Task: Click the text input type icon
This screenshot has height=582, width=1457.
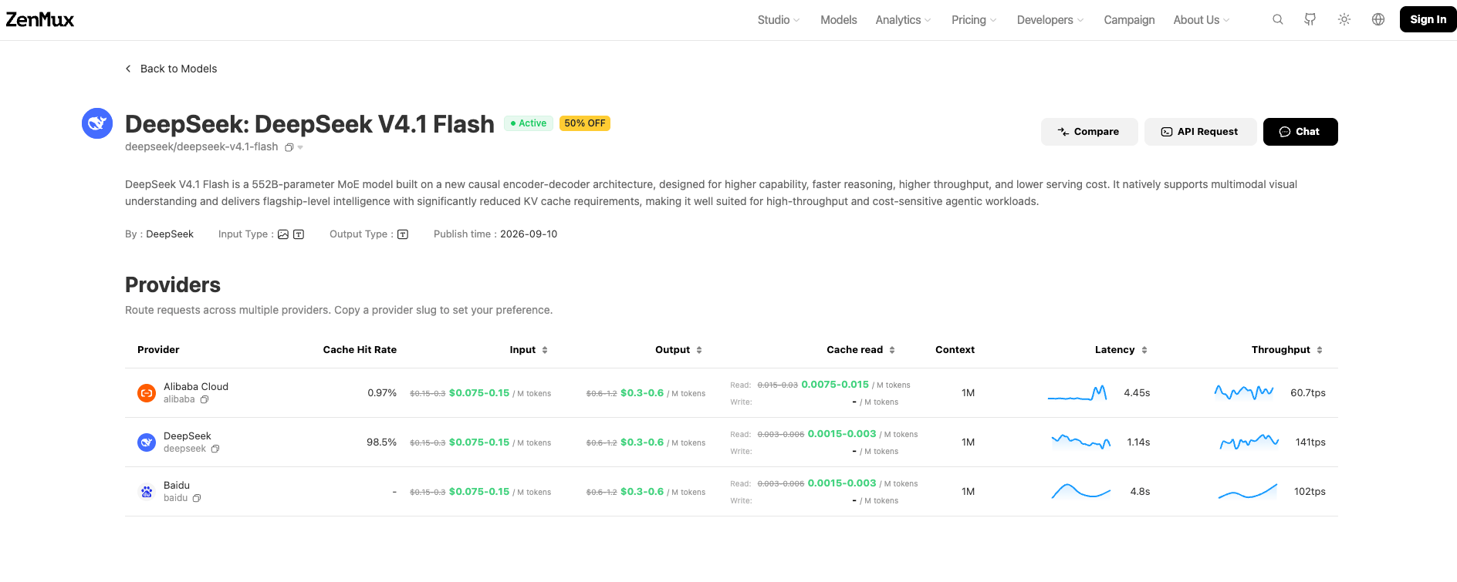Action: [299, 234]
